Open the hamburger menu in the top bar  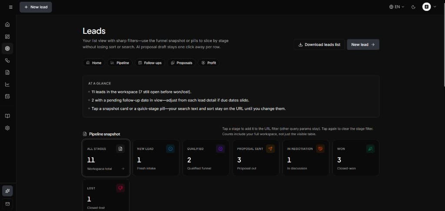(11, 7)
